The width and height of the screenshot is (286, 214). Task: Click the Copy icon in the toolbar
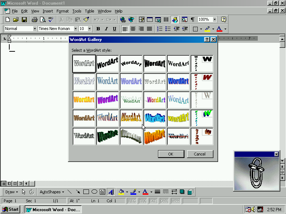pyautogui.click(x=69, y=20)
